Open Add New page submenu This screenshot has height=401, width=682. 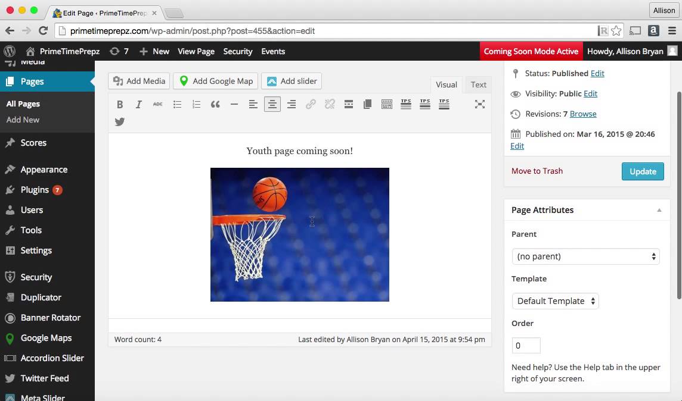point(23,120)
